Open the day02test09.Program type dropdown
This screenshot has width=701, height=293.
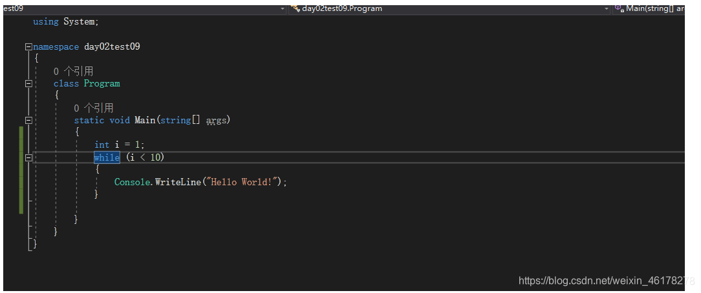coord(606,9)
